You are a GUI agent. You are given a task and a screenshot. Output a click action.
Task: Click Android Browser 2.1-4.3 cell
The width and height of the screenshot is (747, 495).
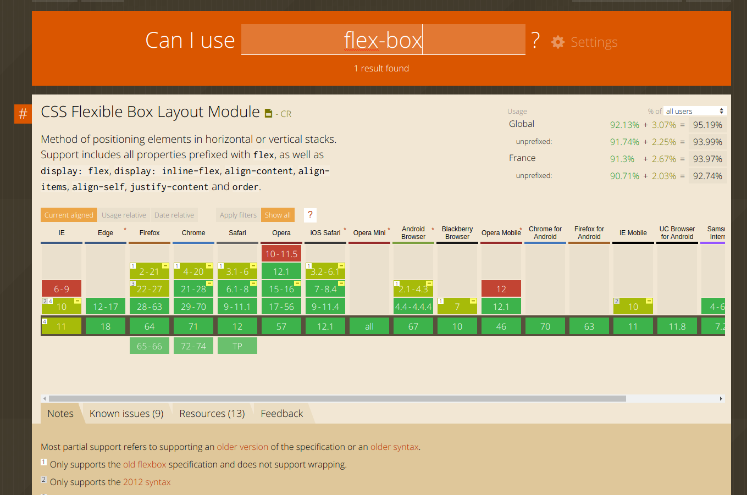[x=413, y=289]
